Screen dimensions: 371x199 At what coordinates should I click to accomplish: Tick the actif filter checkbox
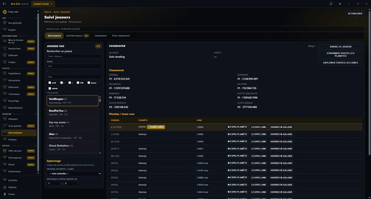coord(50,83)
